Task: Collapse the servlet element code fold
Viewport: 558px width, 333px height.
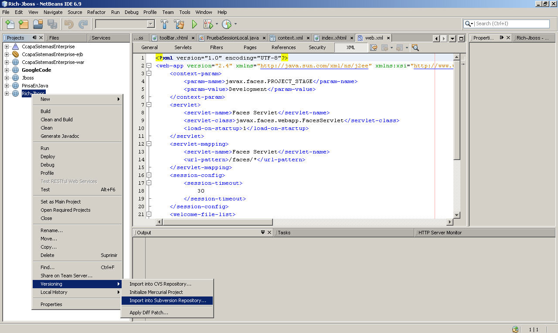Action: pyautogui.click(x=149, y=104)
